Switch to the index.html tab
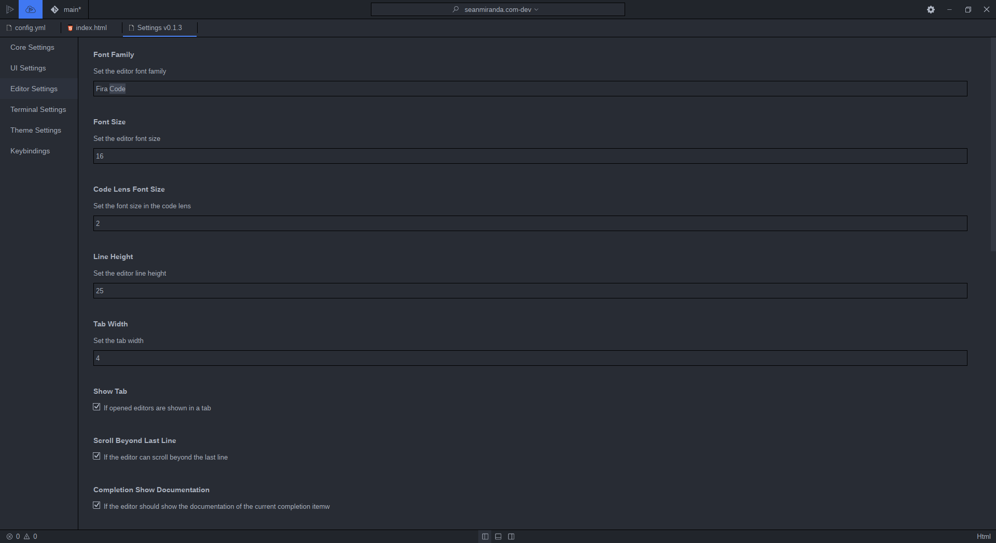 (x=91, y=27)
